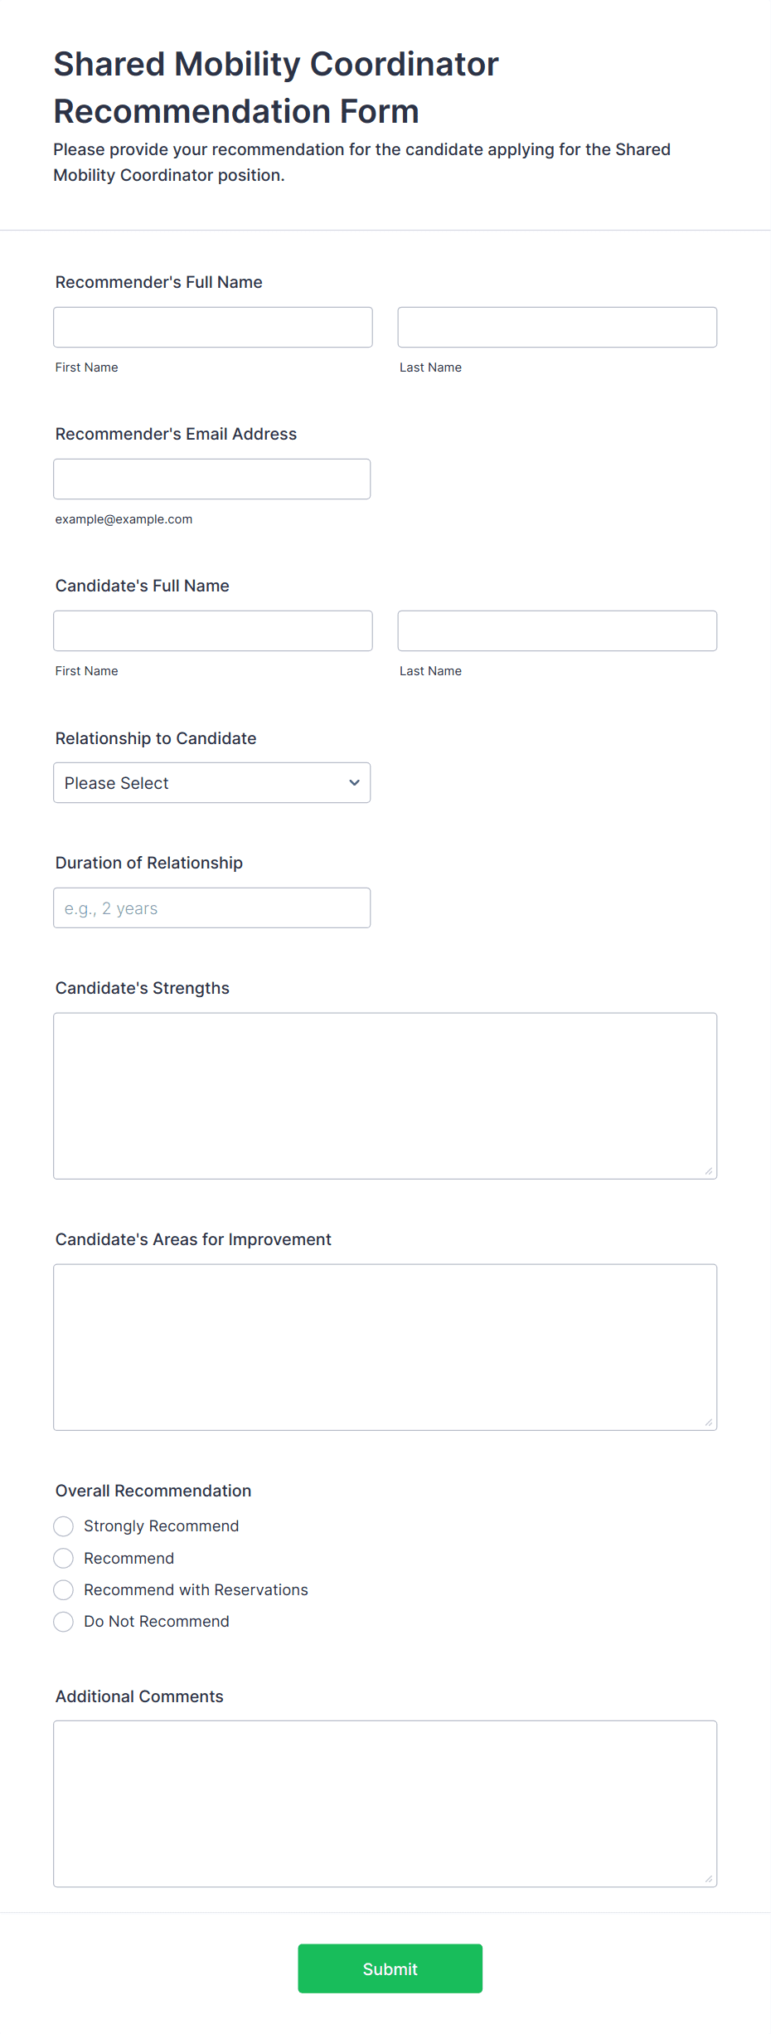This screenshot has width=771, height=2034.
Task: Click the Candidate's Areas for Improvement textarea
Action: coord(385,1347)
